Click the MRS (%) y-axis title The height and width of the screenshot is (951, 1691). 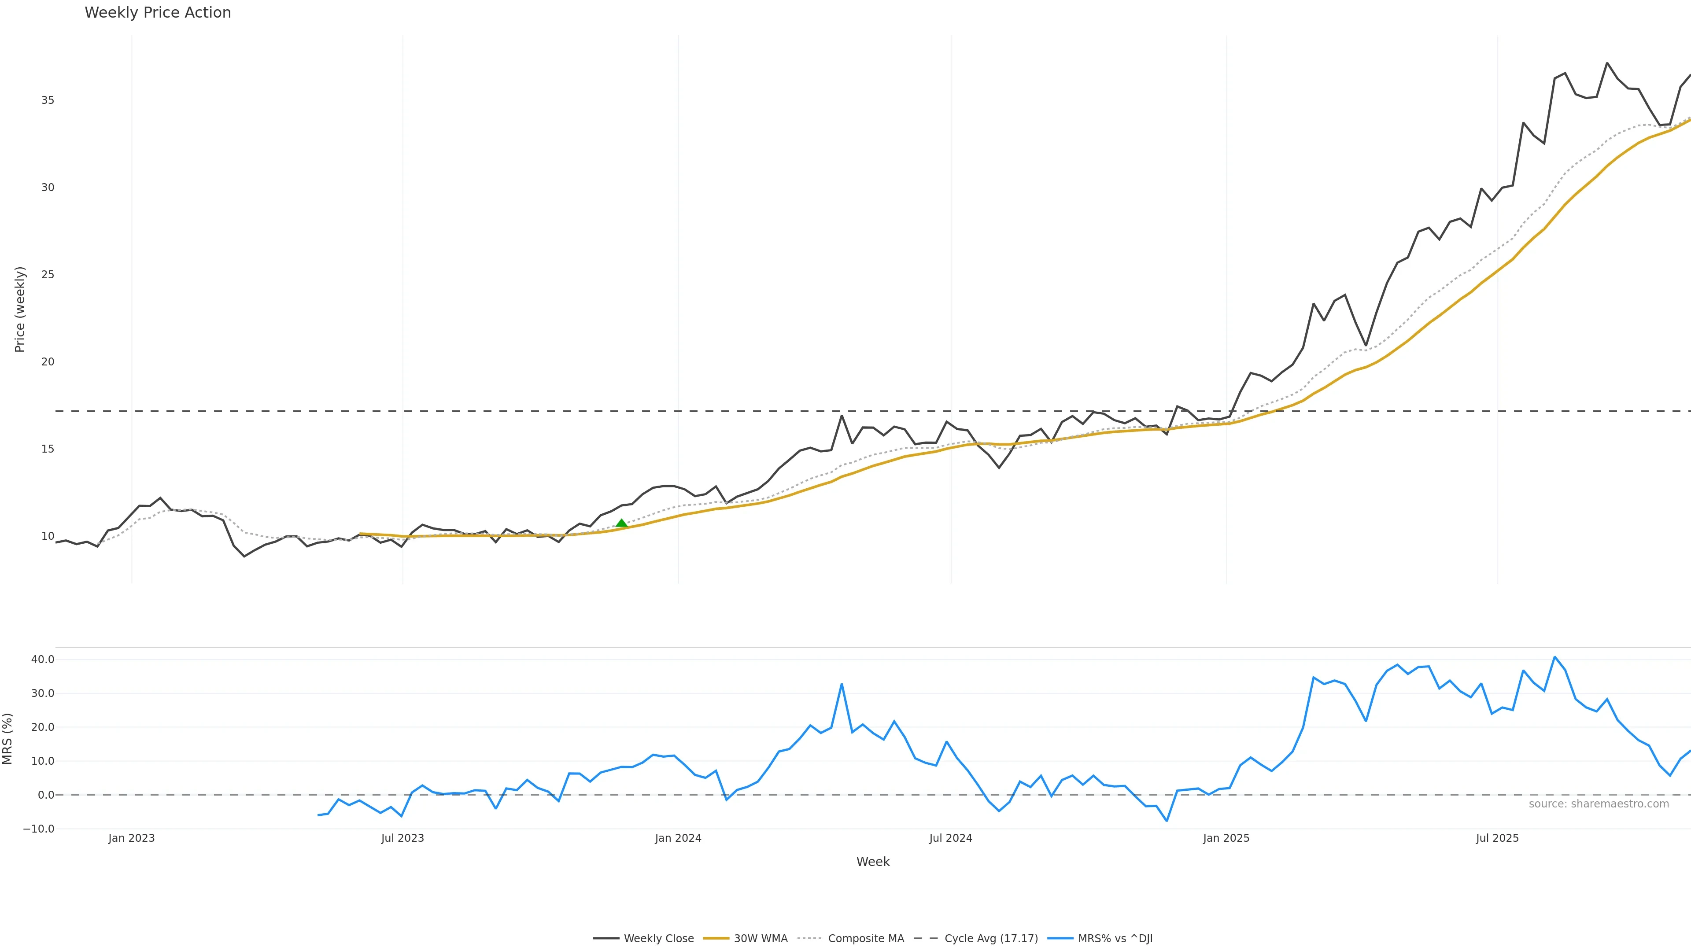[8, 738]
